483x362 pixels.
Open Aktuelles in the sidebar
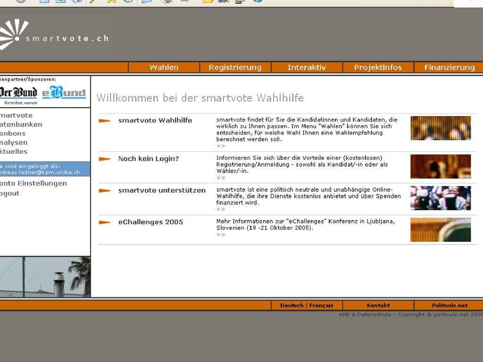[14, 151]
